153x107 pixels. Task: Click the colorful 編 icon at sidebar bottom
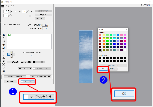4,71
